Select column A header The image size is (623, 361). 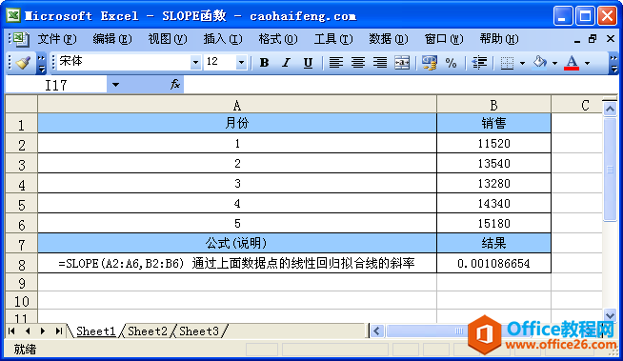[x=237, y=105]
